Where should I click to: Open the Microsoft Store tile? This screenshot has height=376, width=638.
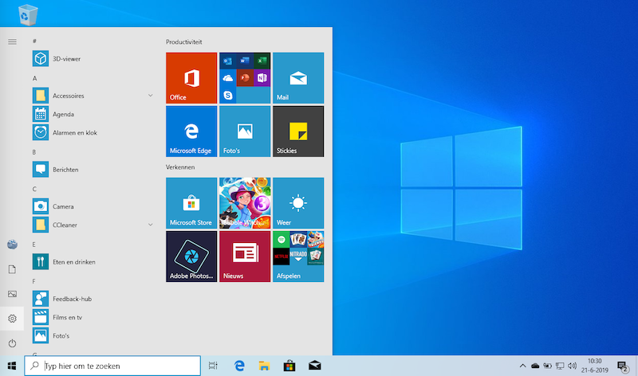191,203
